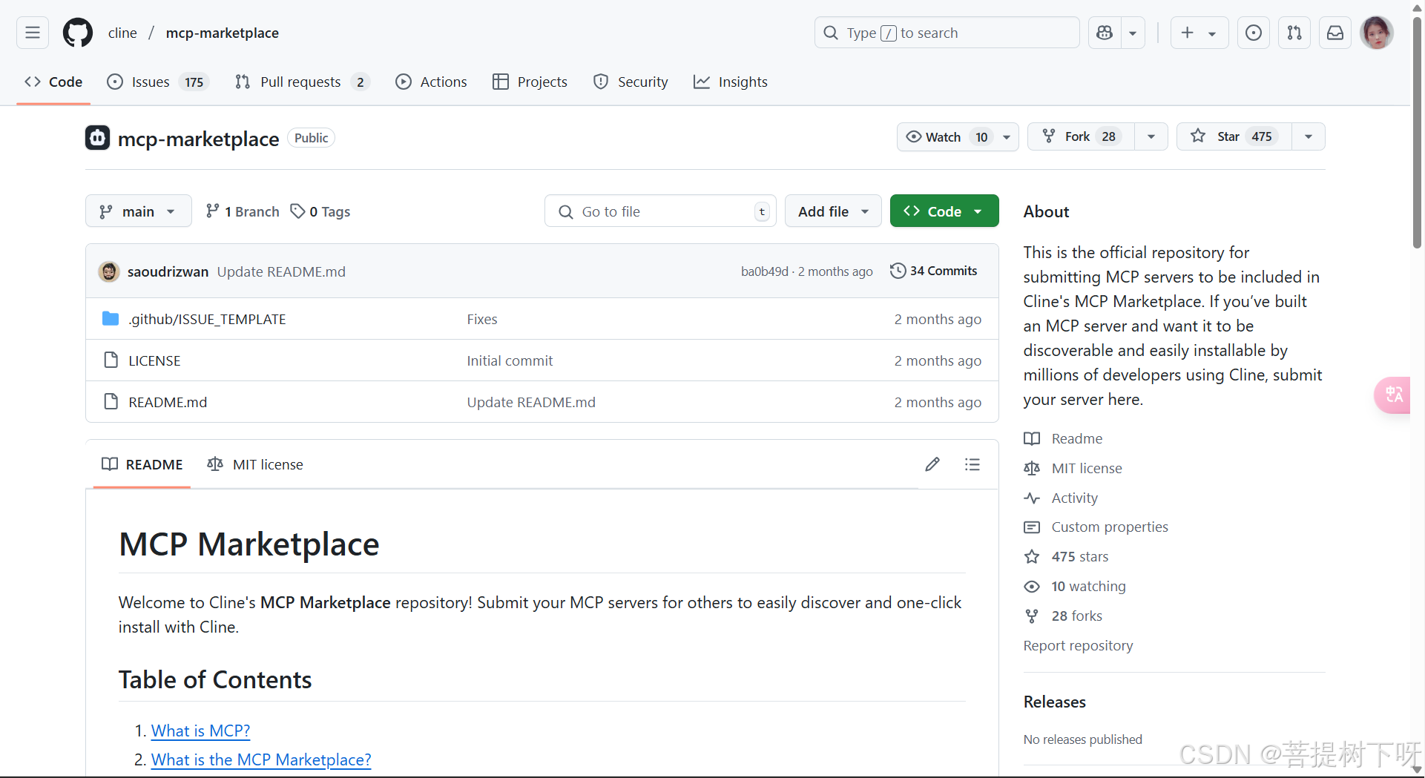Click the cline owner link

pyautogui.click(x=122, y=33)
